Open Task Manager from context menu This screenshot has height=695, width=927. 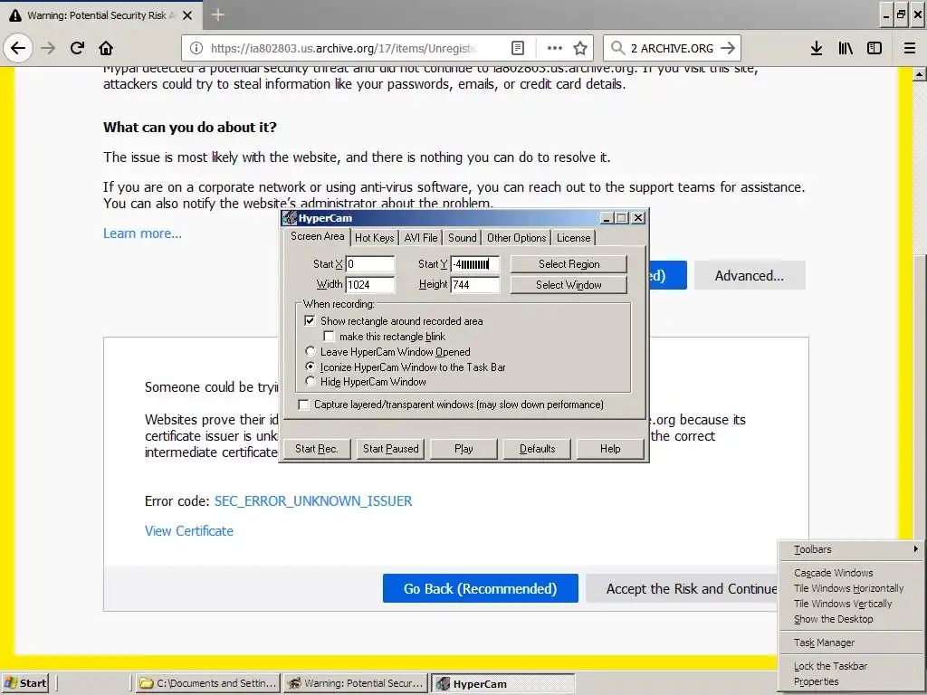[851, 643]
